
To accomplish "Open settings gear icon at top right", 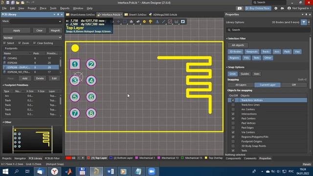I will point(276,8).
